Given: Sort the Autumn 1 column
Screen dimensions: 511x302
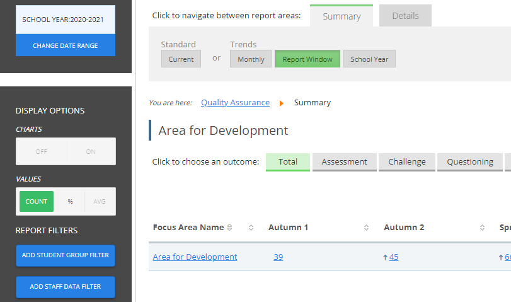Looking at the screenshot, I should pos(366,228).
